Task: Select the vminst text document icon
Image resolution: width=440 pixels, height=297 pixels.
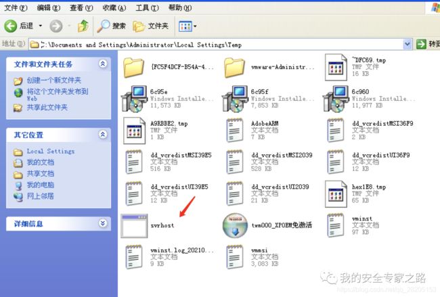Action: click(x=336, y=225)
